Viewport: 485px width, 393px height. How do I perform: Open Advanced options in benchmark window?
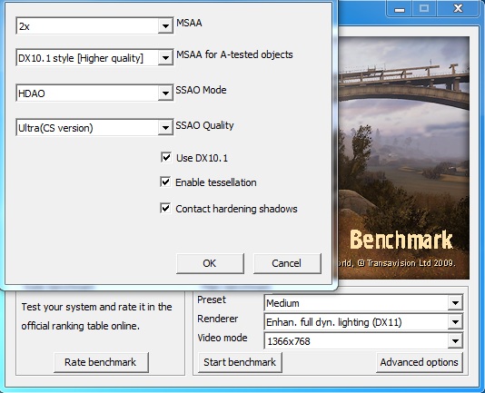coord(419,362)
